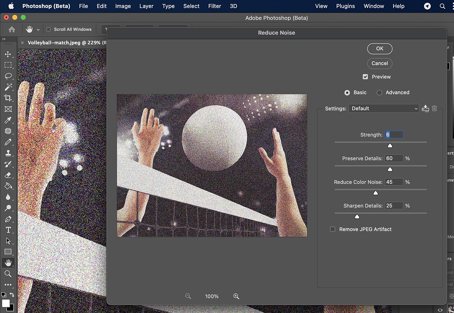Viewport: 454px width, 313px height.
Task: Open the Layer menu
Action: (146, 6)
